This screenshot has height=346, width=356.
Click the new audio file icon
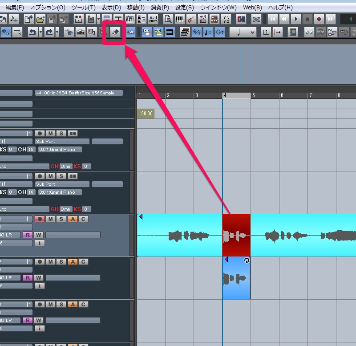[x=28, y=19]
